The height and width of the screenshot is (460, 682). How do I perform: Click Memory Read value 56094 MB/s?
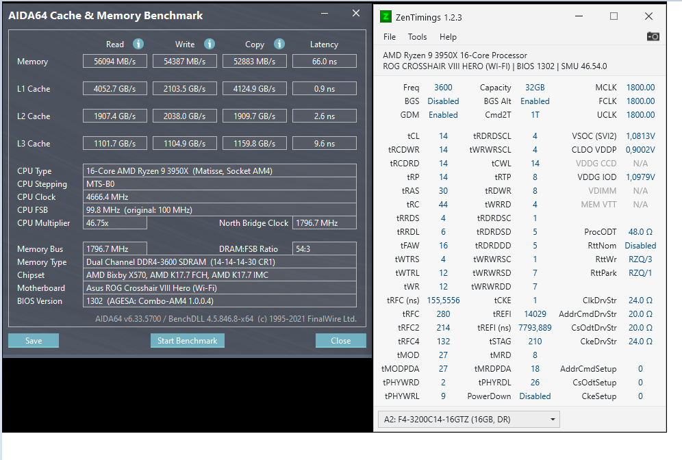115,62
